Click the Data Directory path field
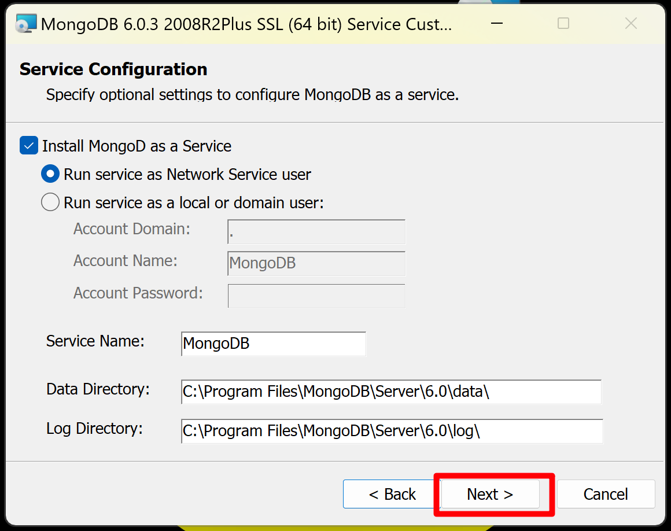Screen dimensions: 671x531 click(x=391, y=392)
